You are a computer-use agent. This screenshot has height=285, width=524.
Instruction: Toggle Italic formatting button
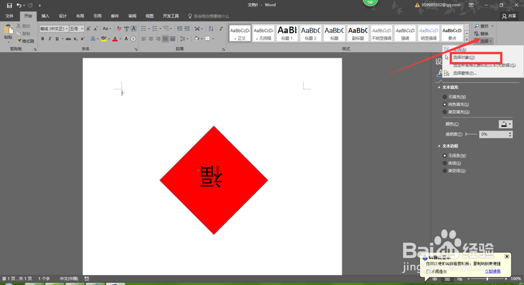tap(50, 39)
